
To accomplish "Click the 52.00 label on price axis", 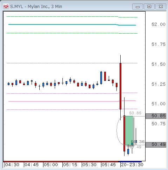I will pos(159,24).
